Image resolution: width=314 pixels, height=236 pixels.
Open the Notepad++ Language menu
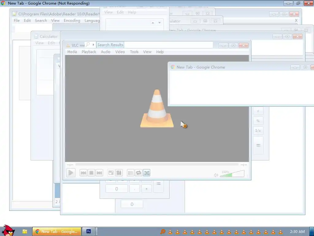click(x=92, y=21)
